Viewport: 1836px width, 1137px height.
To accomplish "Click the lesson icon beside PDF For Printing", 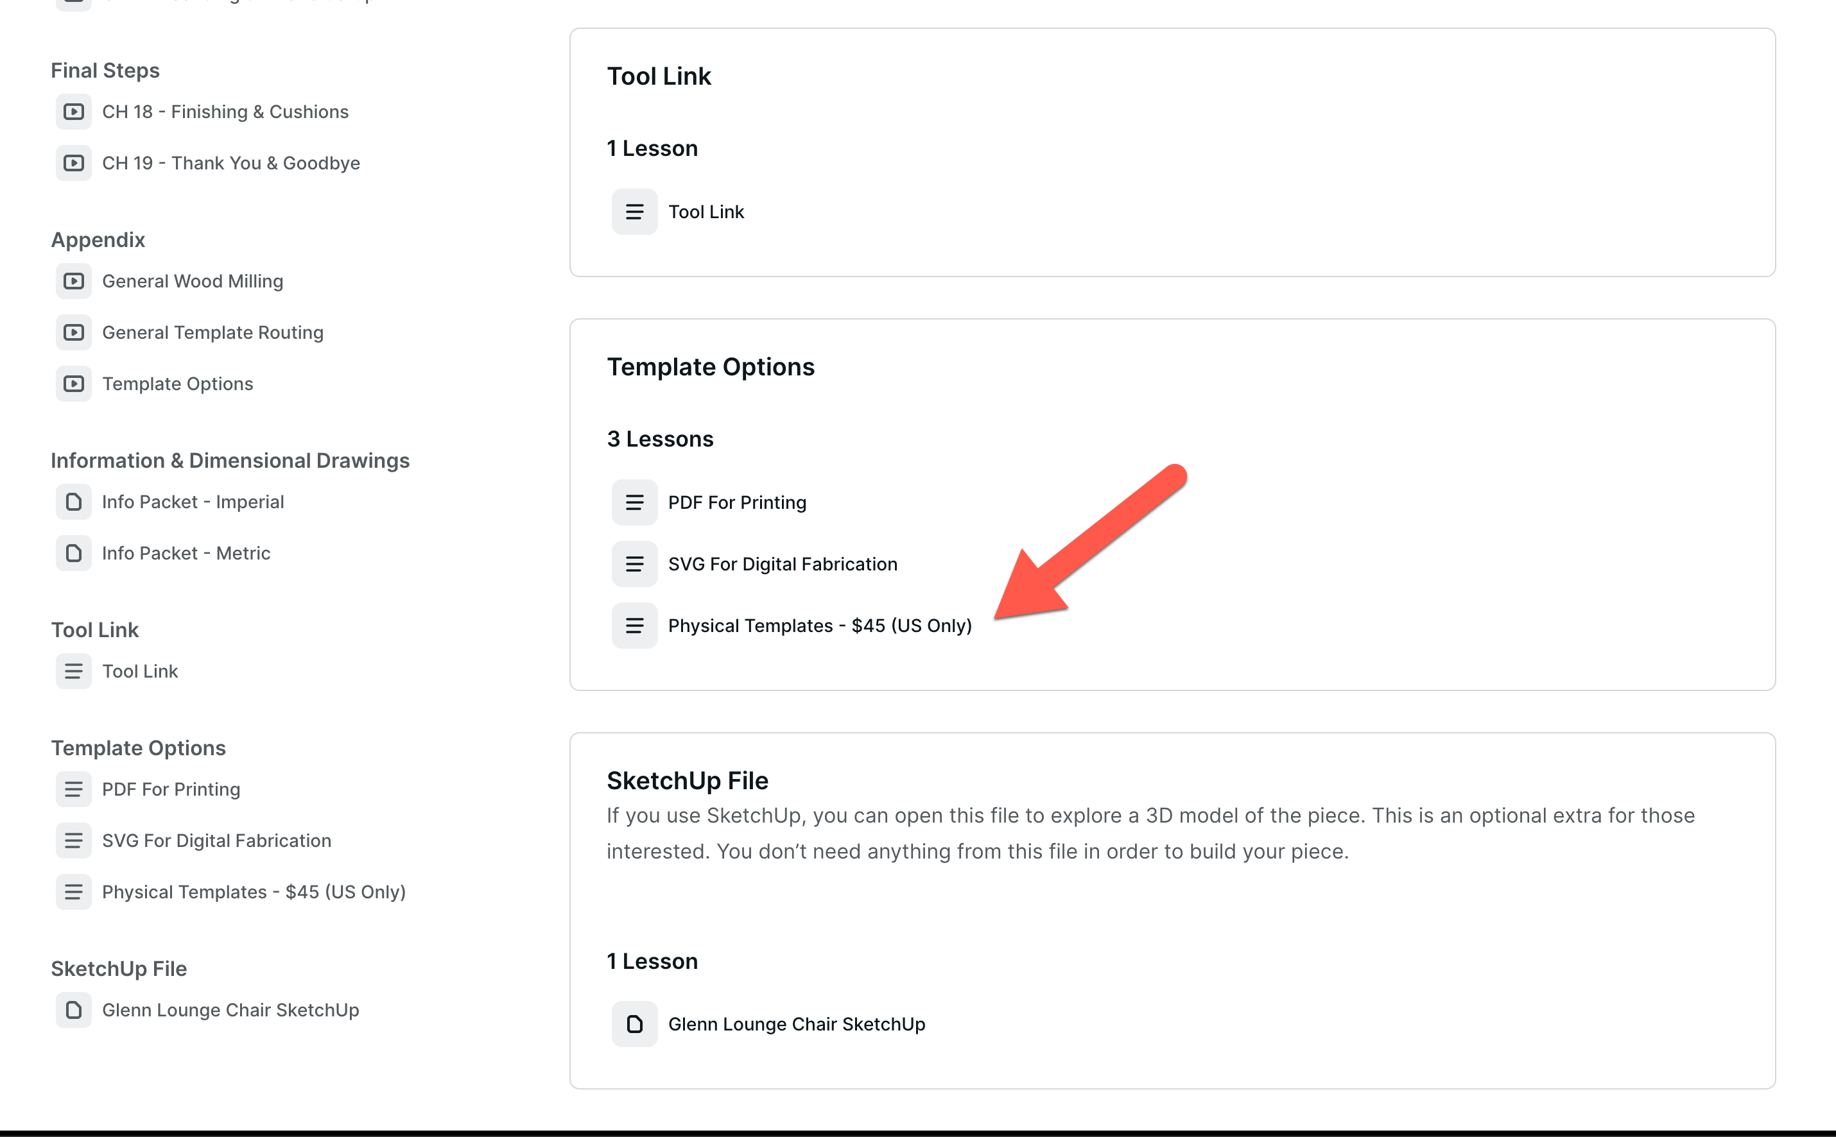I will (x=634, y=502).
